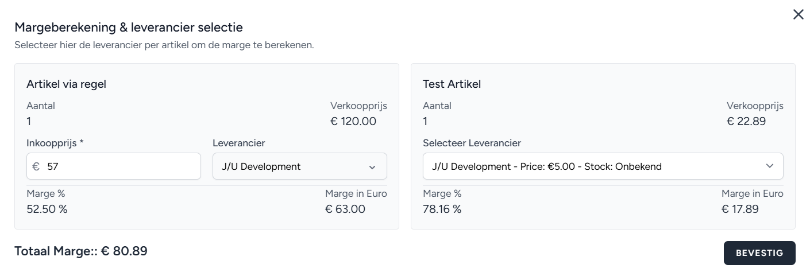
Task: Click the Marge percentage 78.16 %
Action: (442, 209)
